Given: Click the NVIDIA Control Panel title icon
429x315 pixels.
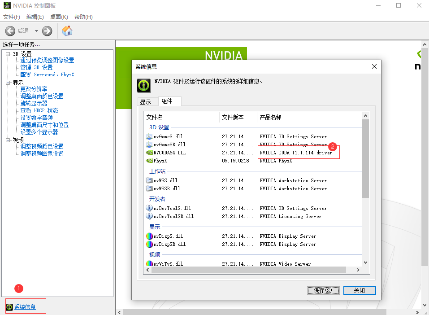Looking at the screenshot, I should [7, 5].
